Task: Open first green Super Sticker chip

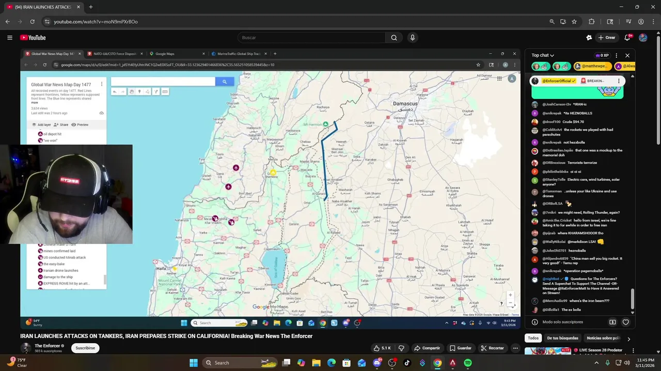Action: (540, 66)
